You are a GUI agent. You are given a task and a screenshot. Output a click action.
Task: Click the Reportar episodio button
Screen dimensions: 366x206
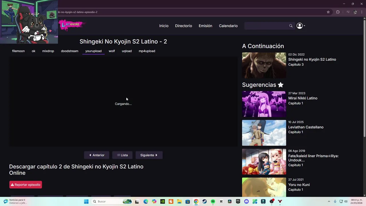coord(26,185)
